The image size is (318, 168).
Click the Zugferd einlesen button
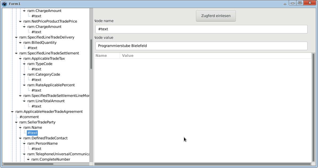(x=216, y=16)
